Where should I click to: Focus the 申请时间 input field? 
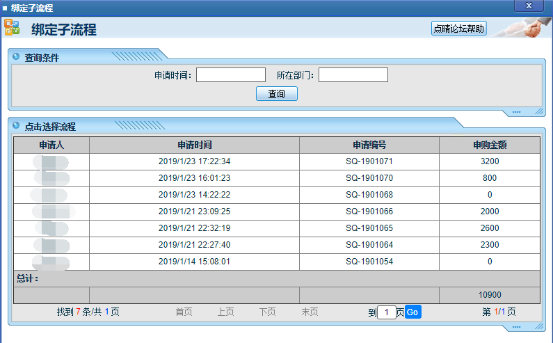click(231, 74)
